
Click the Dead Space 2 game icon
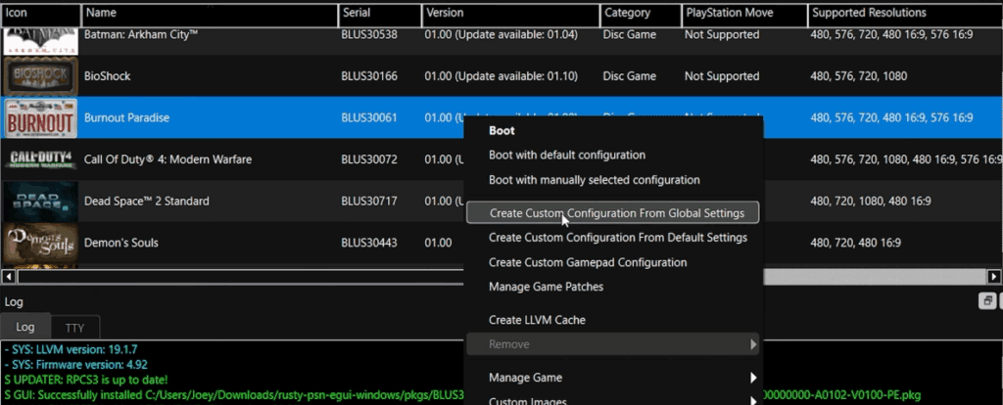pyautogui.click(x=39, y=202)
